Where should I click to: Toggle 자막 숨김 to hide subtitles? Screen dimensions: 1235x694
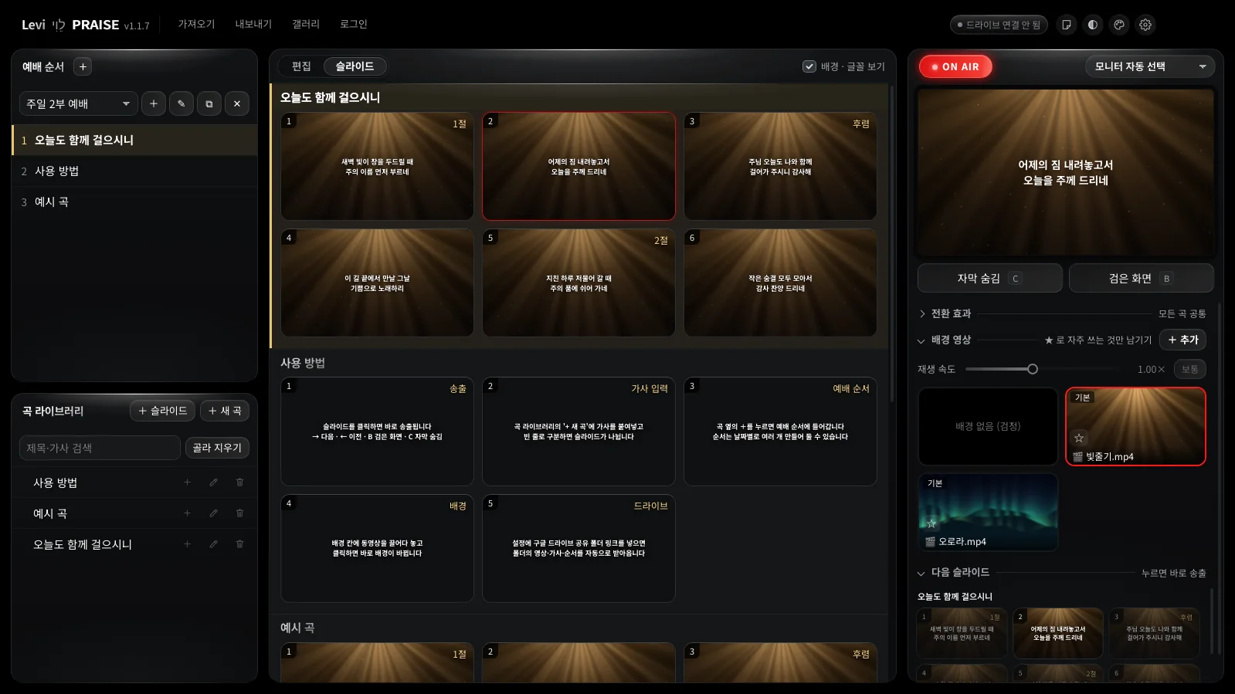pyautogui.click(x=989, y=279)
